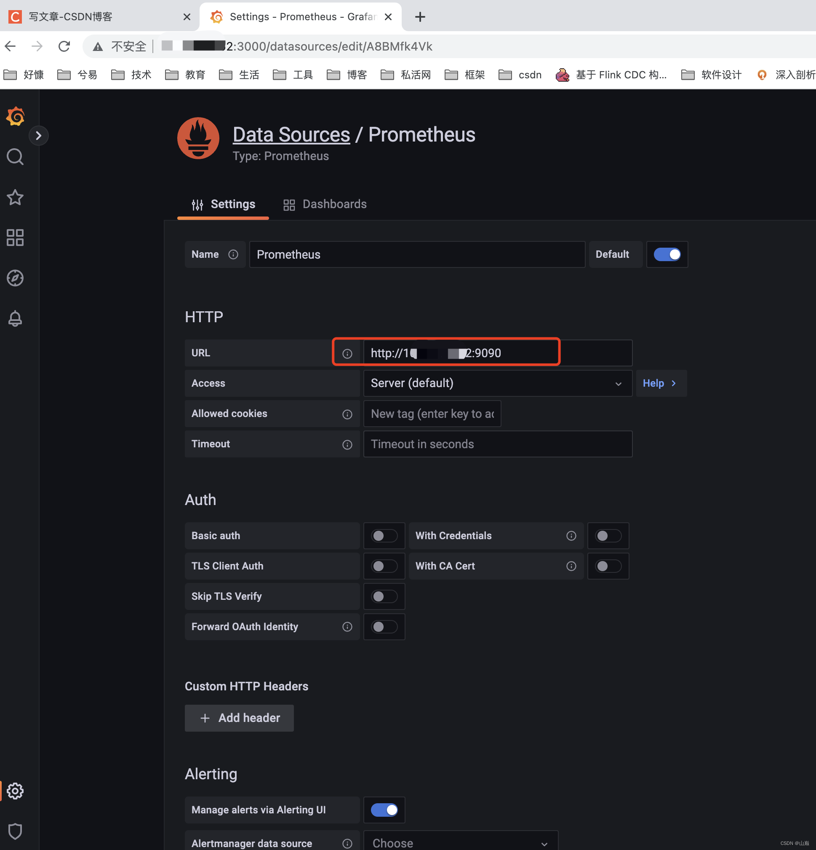Click the not-secure warning icon
Viewport: 816px width, 850px height.
tap(98, 46)
